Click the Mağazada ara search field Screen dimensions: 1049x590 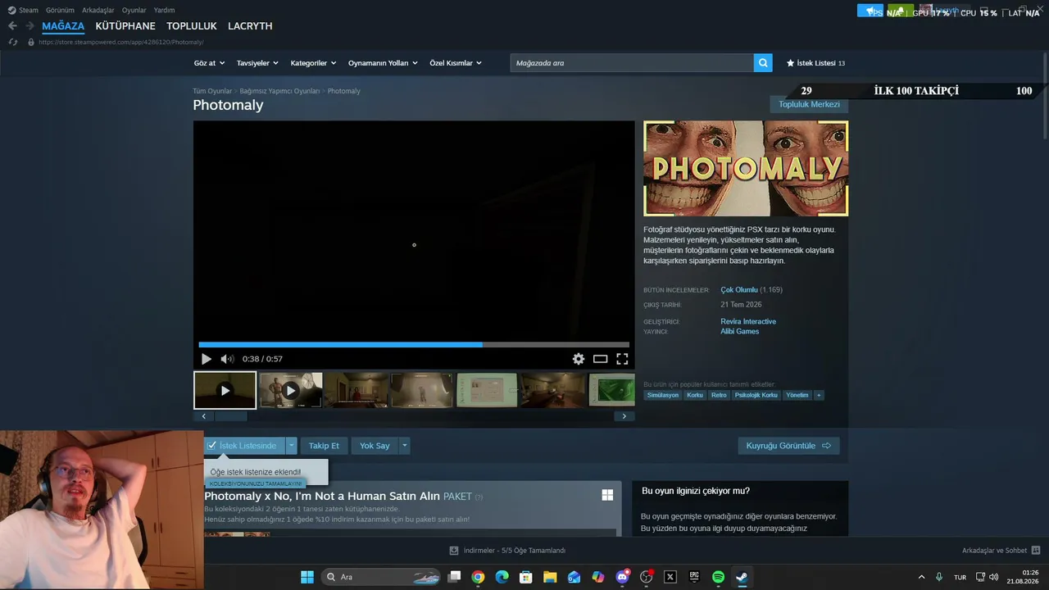coord(632,63)
